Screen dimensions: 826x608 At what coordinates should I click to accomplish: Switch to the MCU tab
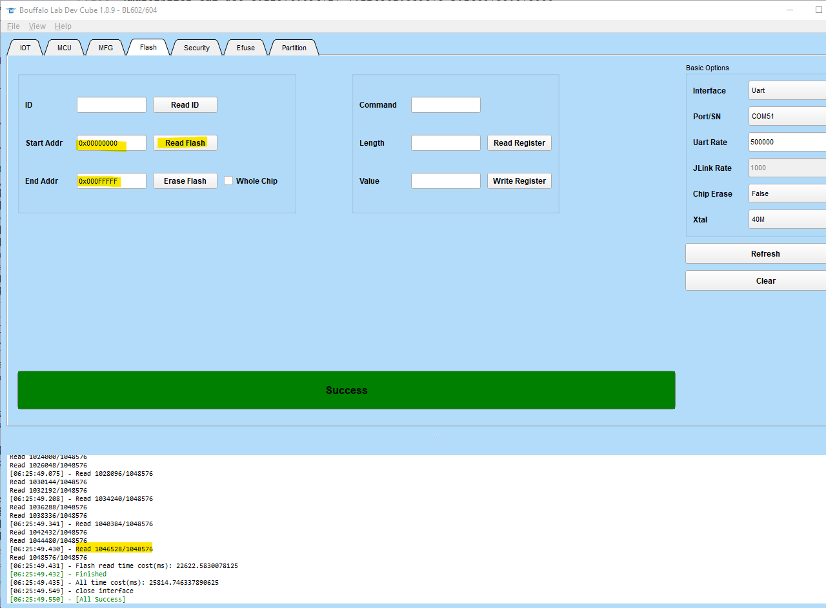[65, 48]
